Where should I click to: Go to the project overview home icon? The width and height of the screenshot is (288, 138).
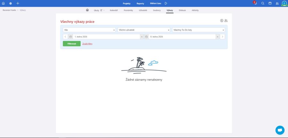87,10
